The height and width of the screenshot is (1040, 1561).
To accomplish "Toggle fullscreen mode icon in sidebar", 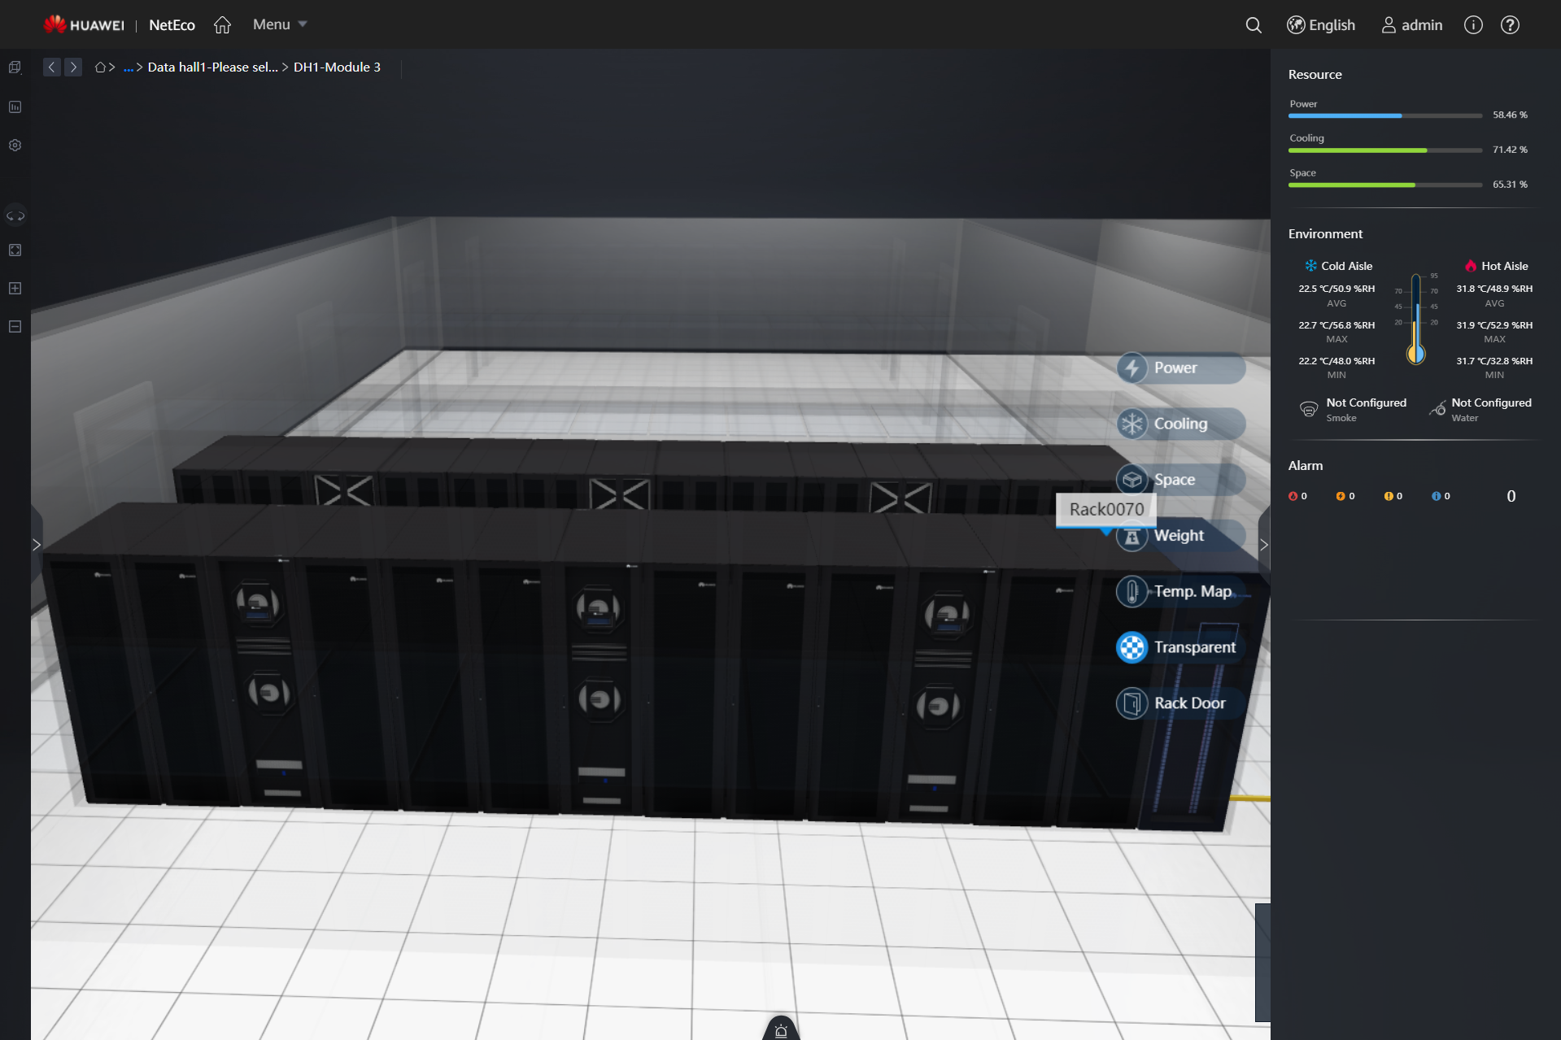I will pyautogui.click(x=15, y=250).
